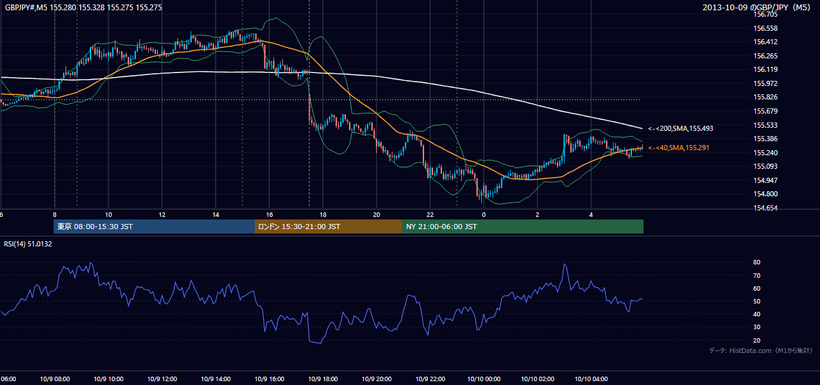Image resolution: width=820 pixels, height=385 pixels.
Task: Click price axis label 154.800
Action: pos(765,194)
